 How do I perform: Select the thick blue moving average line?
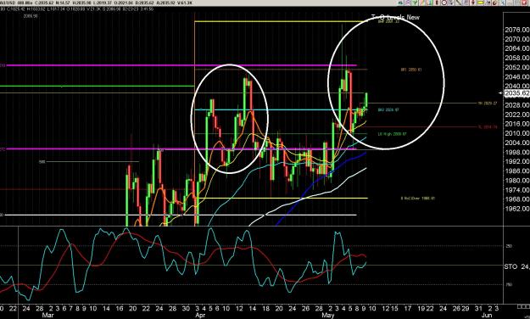[321, 187]
